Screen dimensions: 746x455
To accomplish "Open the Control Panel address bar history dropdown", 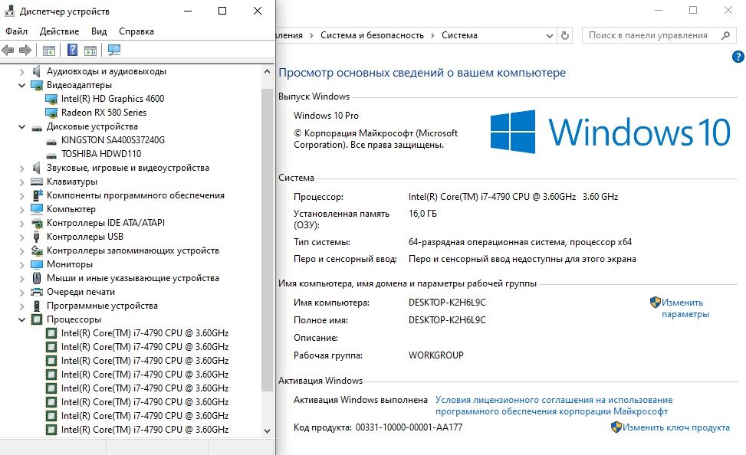I will pyautogui.click(x=549, y=36).
